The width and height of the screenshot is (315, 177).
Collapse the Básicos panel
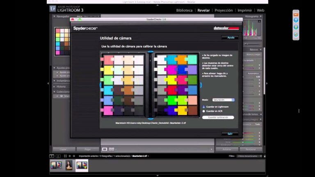point(261,49)
